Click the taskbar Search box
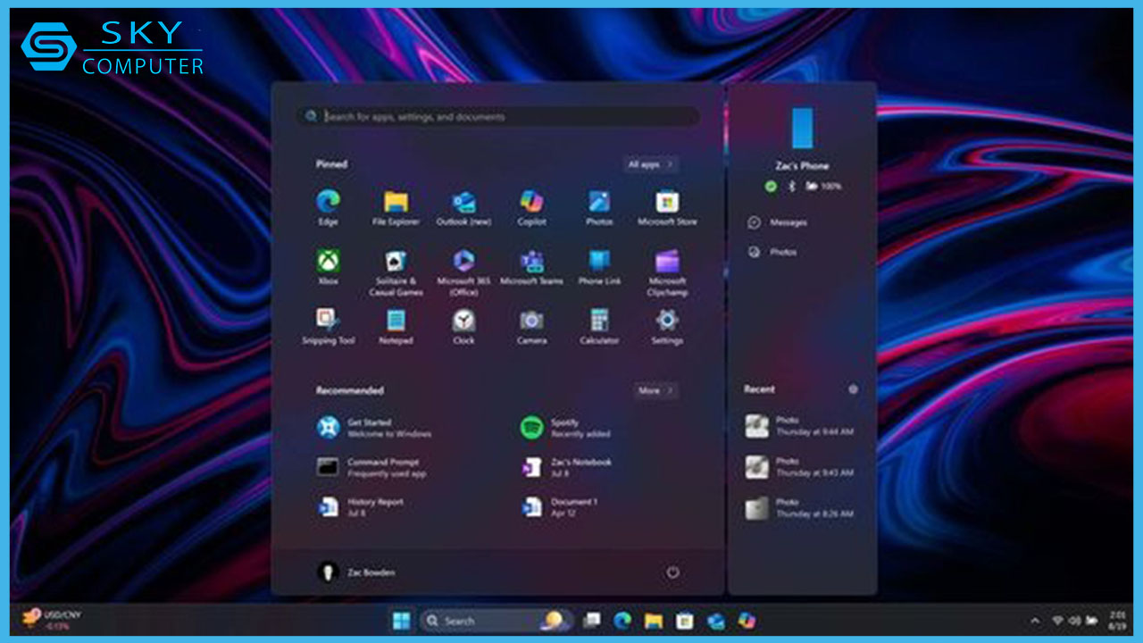 494,621
